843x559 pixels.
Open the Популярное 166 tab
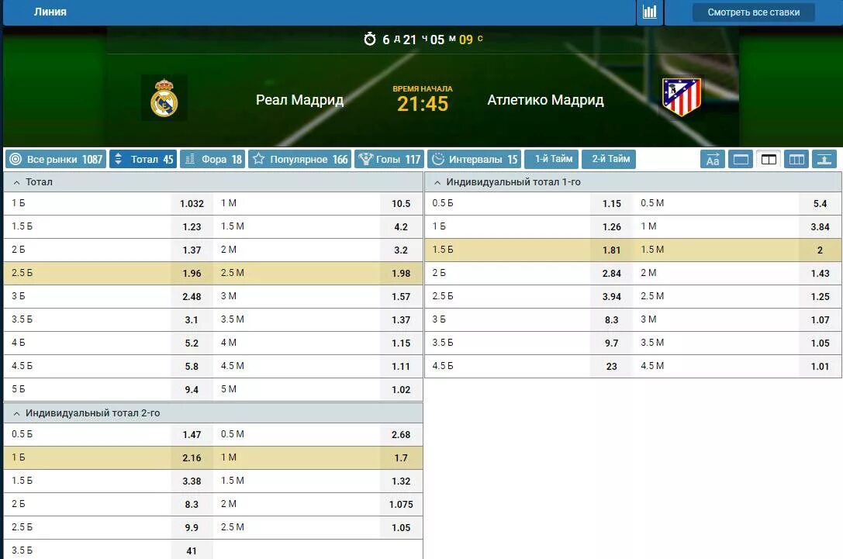(x=299, y=159)
